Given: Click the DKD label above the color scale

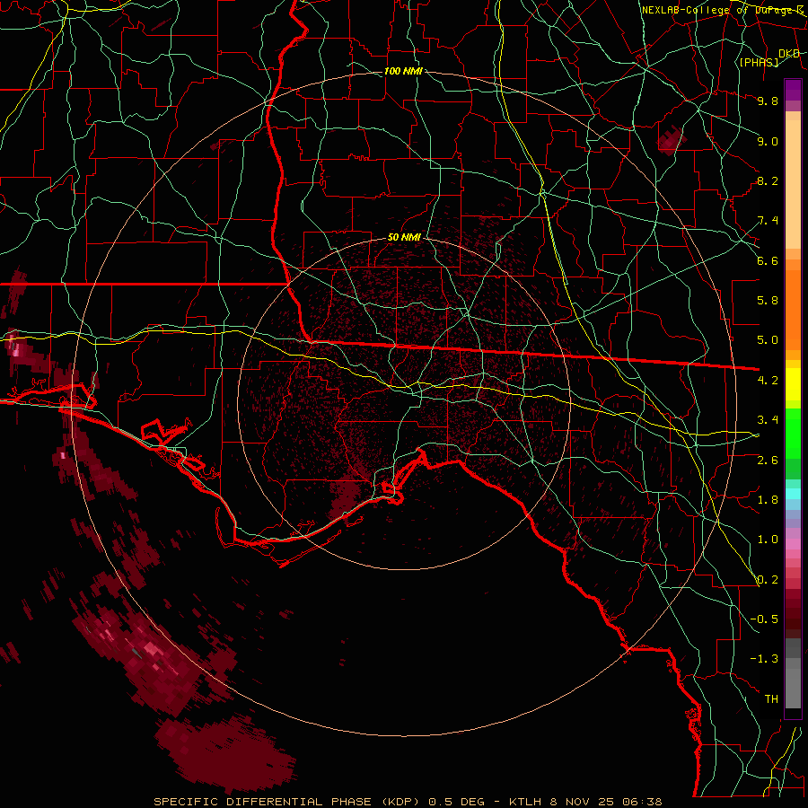Looking at the screenshot, I should tap(789, 54).
